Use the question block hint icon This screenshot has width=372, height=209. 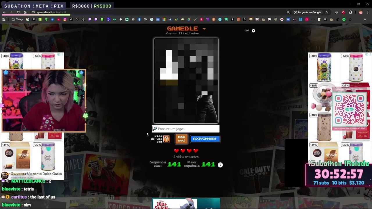click(167, 139)
